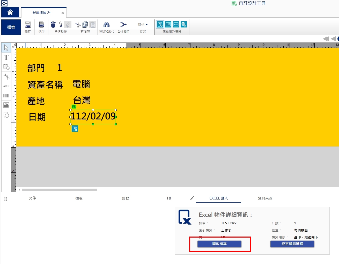This screenshot has height=264, width=339.
Task: Click the Merge Fields (合併欄位) icon
Action: pos(123,25)
